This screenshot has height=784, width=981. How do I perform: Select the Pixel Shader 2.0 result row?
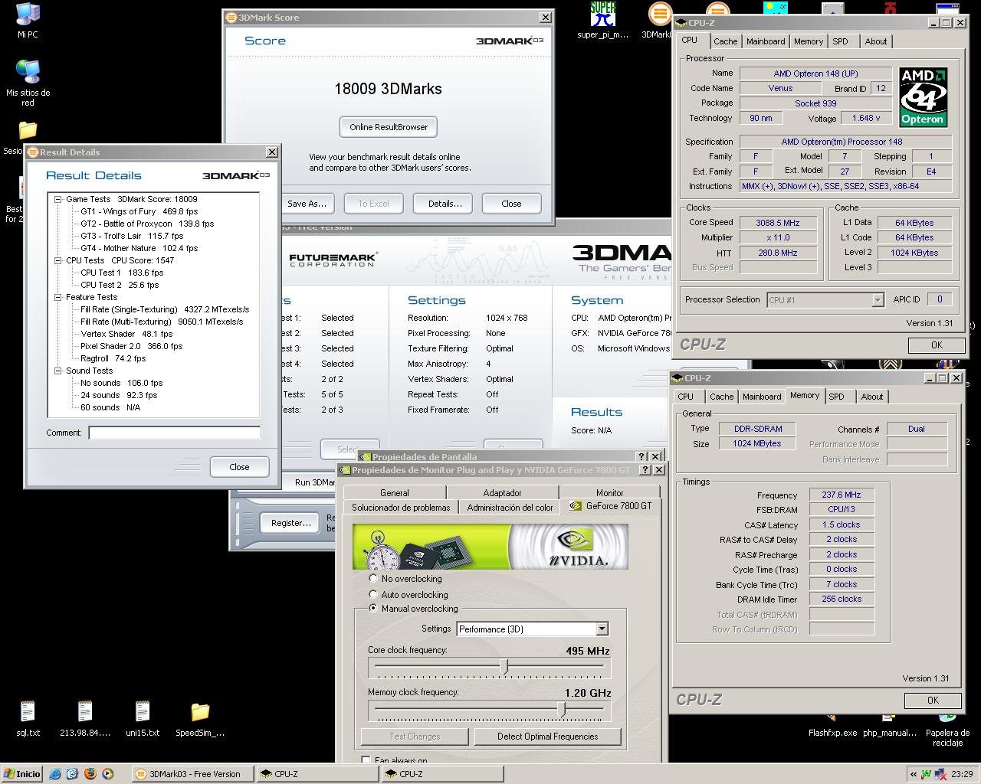(131, 346)
